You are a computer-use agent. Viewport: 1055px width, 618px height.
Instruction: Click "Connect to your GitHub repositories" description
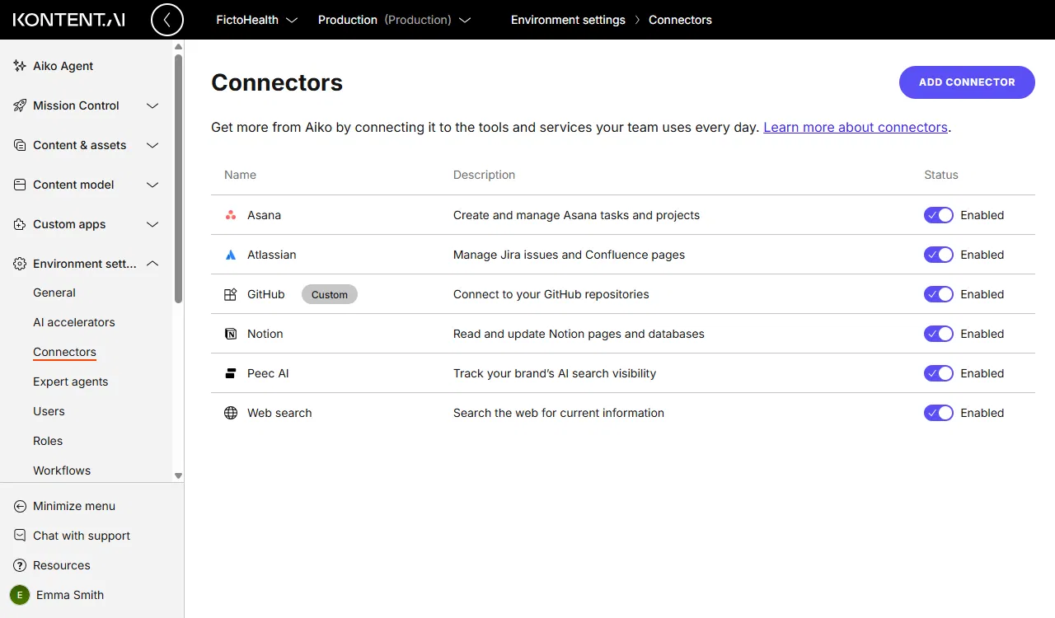click(x=551, y=294)
